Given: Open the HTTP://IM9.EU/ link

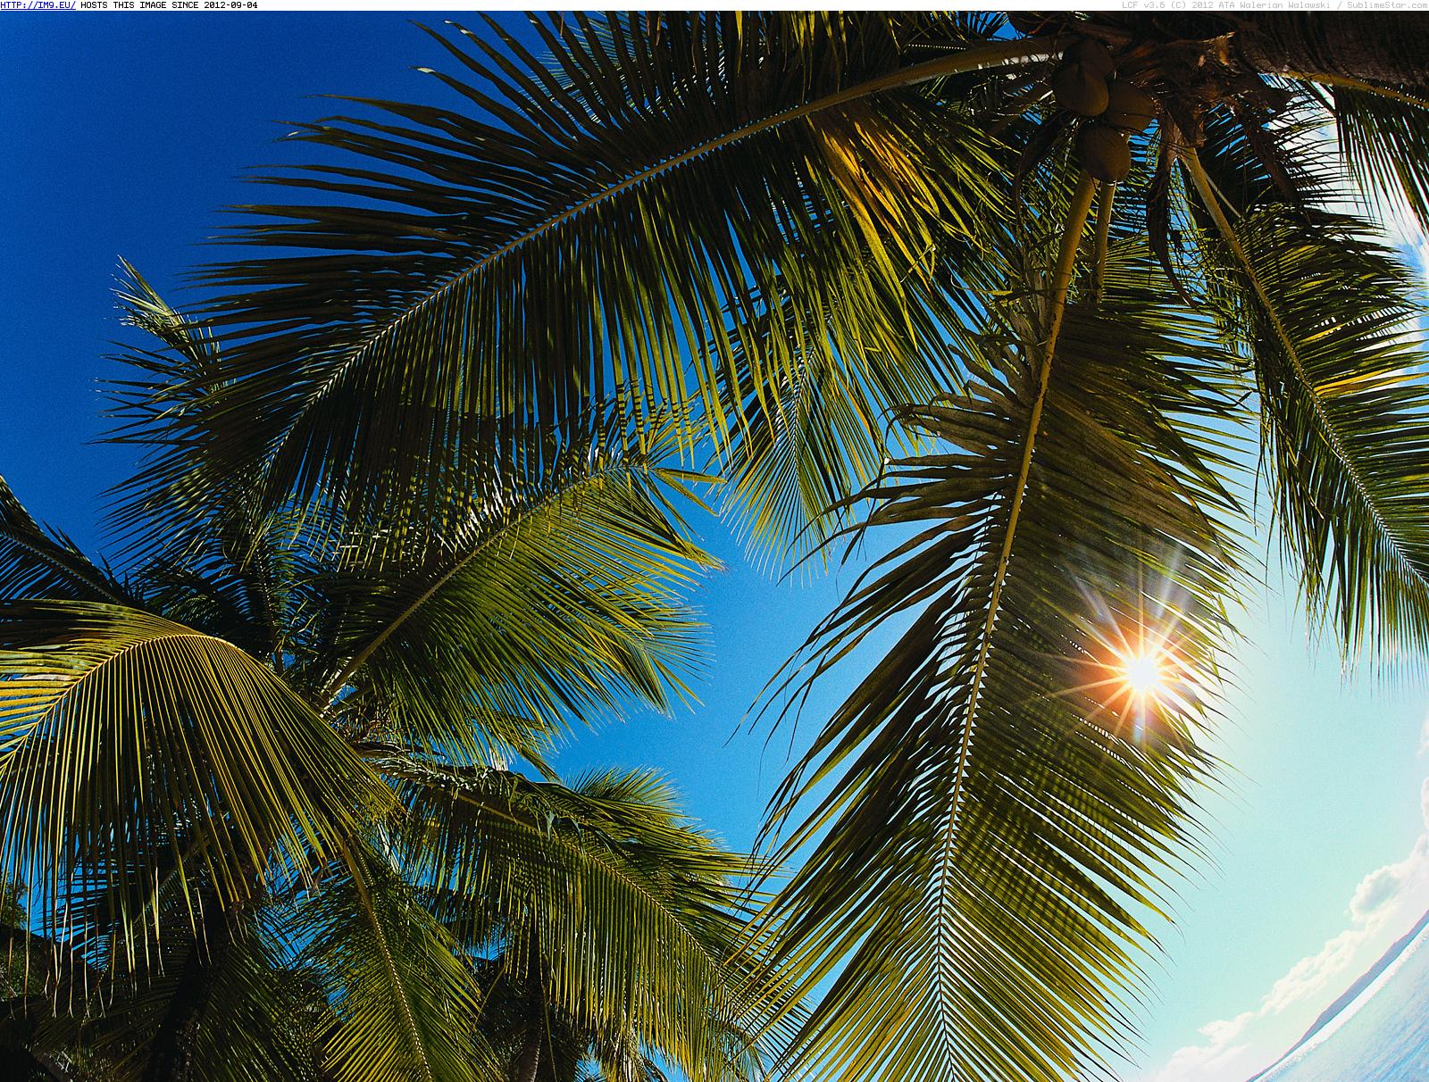Looking at the screenshot, I should click(38, 5).
